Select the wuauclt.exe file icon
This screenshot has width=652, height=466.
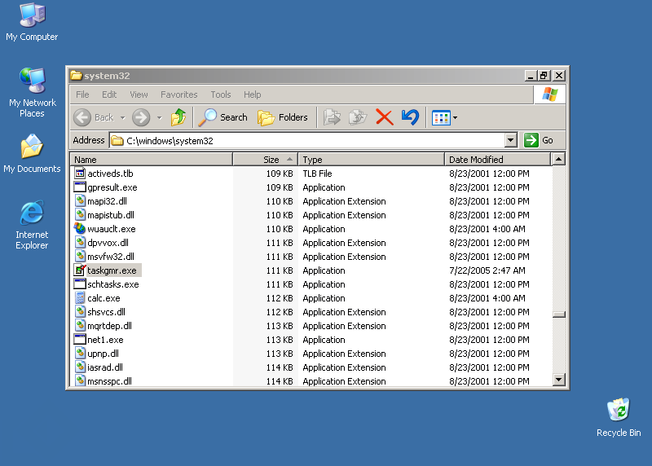tap(80, 229)
